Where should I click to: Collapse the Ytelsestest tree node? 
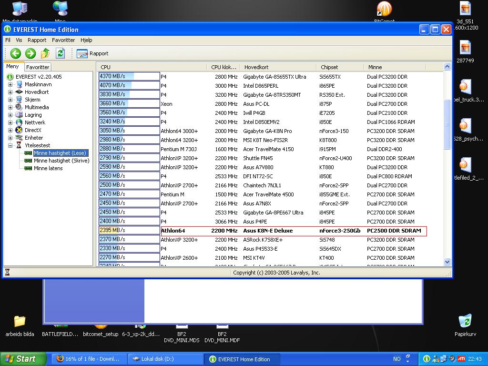(10, 145)
